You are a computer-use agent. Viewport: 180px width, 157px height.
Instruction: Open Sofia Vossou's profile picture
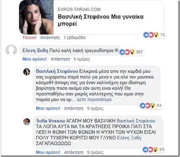[27, 122]
